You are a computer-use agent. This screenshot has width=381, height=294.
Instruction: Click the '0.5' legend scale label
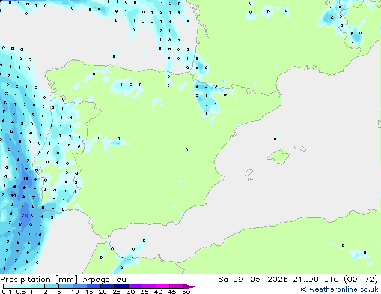20,292
